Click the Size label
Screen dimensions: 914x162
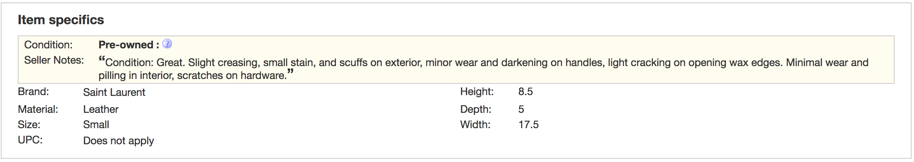pos(29,125)
